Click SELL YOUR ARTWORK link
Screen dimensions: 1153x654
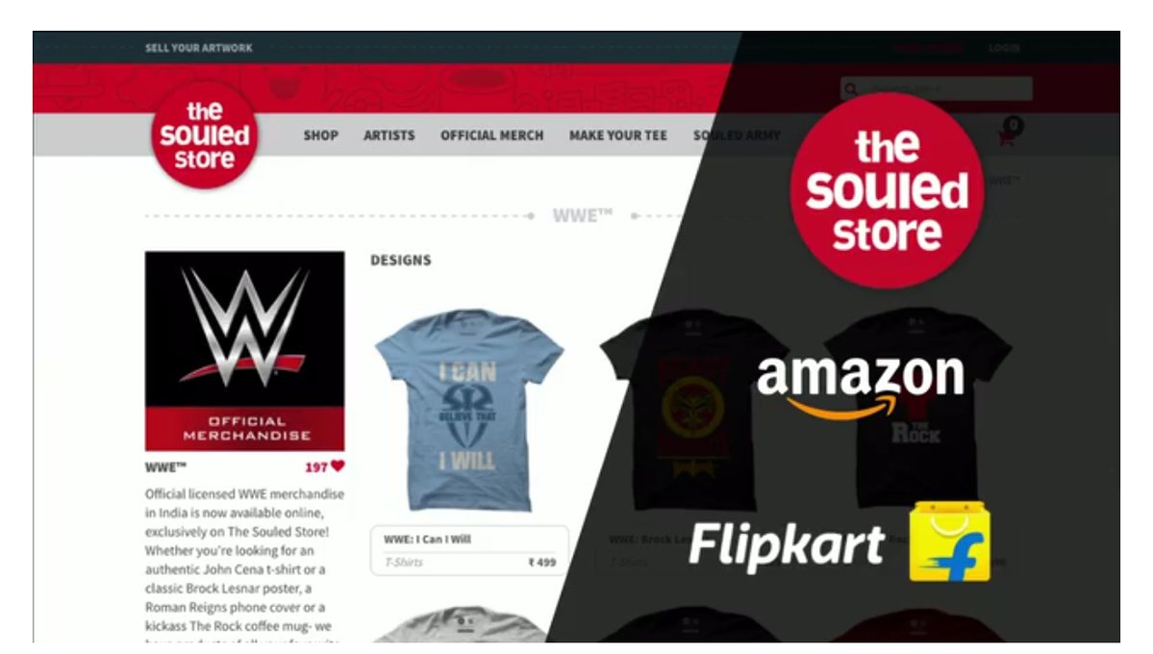(x=198, y=48)
